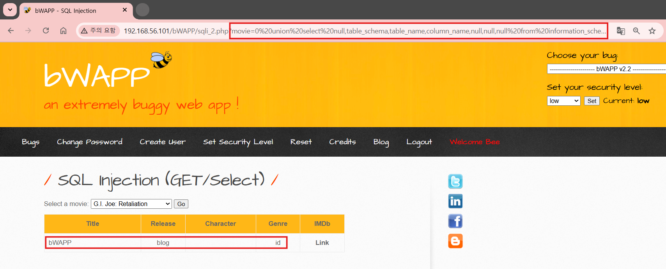Click the IMDb column header
Image resolution: width=666 pixels, height=269 pixels.
click(322, 224)
